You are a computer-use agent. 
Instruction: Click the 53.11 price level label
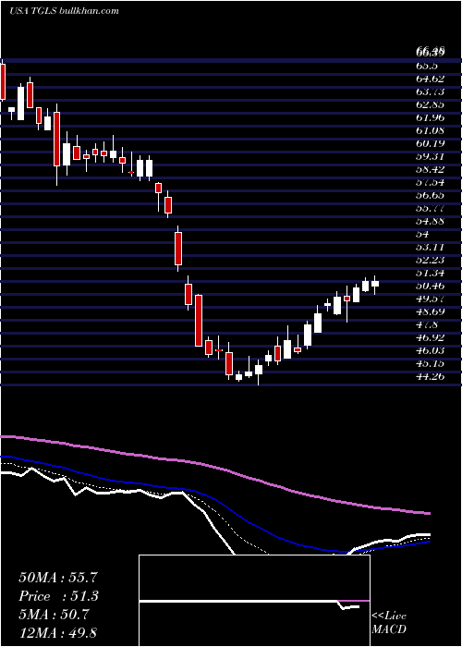click(431, 247)
